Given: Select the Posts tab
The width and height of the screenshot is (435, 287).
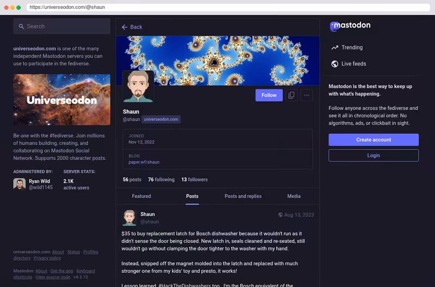Looking at the screenshot, I should [x=192, y=196].
